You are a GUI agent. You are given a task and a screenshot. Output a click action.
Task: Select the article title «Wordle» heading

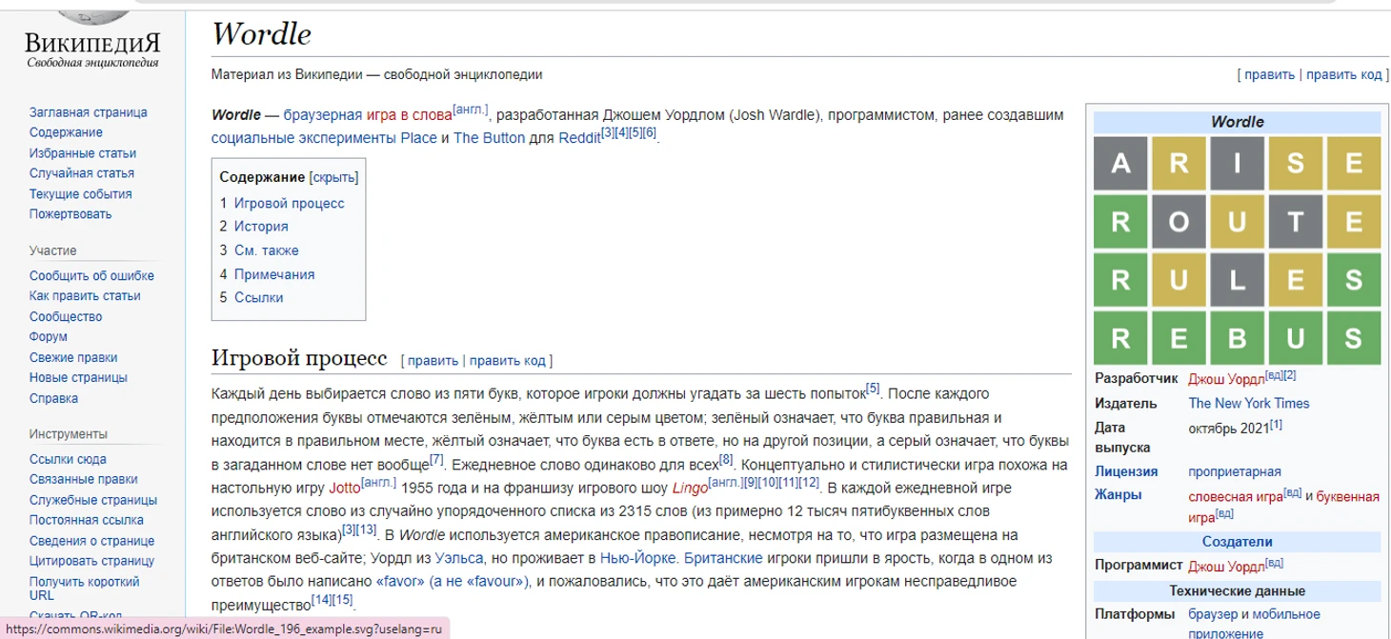261,34
